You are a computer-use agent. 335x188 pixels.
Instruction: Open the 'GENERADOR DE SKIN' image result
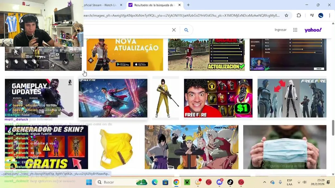[46, 147]
